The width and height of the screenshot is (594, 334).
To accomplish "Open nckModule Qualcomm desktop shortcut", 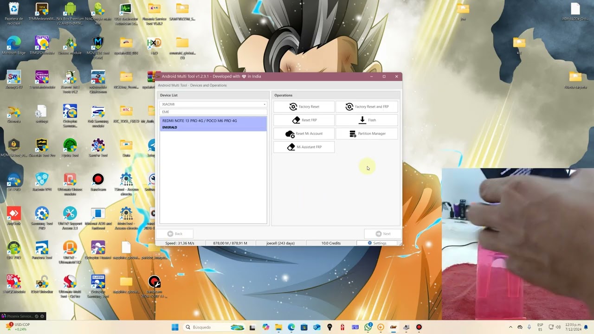I will tap(98, 82).
